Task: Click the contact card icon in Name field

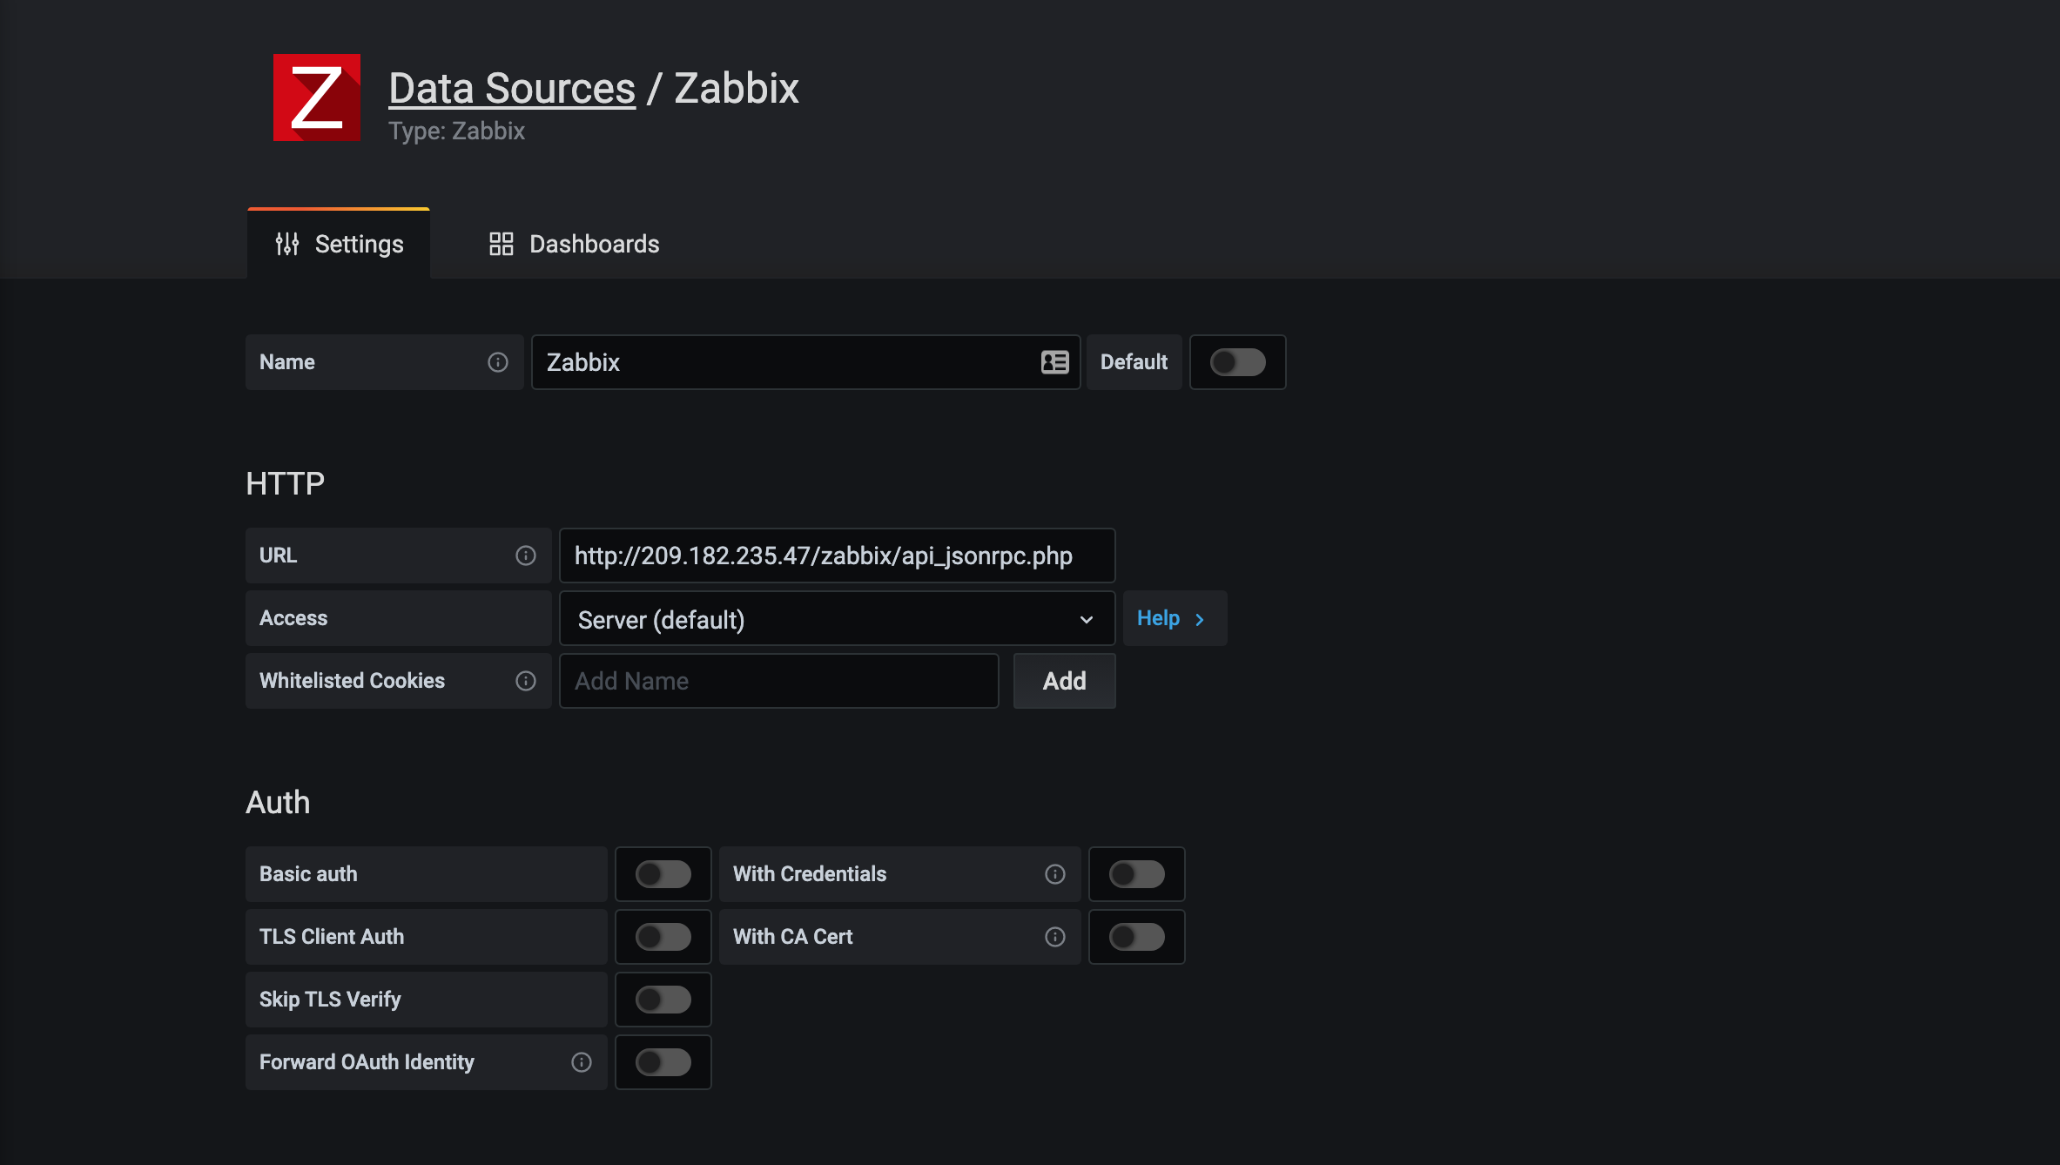Action: pos(1054,362)
